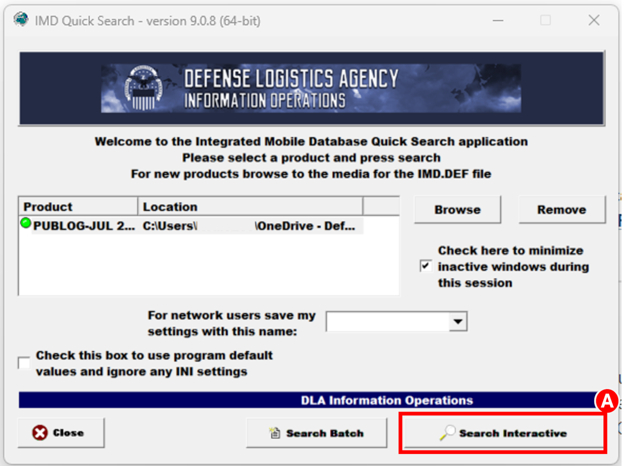The image size is (626, 466).
Task: Click the Close button with the red X
Action: pyautogui.click(x=61, y=432)
